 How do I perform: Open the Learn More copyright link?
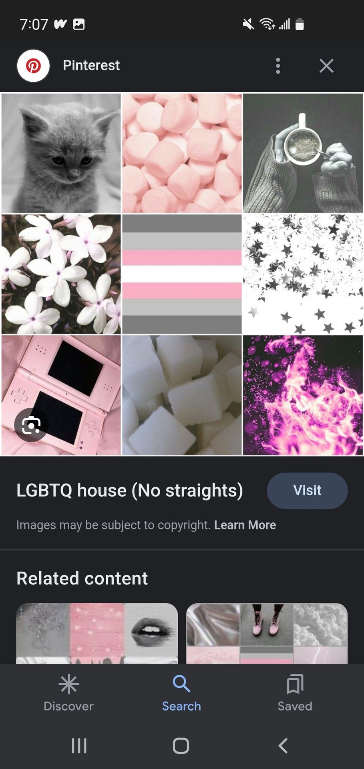[x=245, y=525]
